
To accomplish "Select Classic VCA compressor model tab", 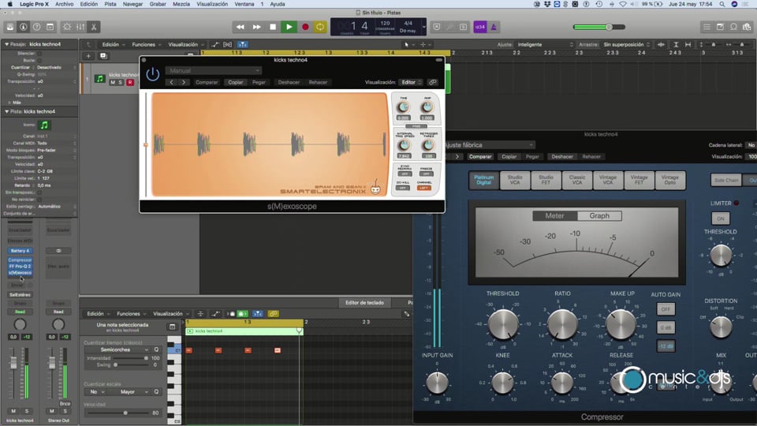I will [x=577, y=180].
